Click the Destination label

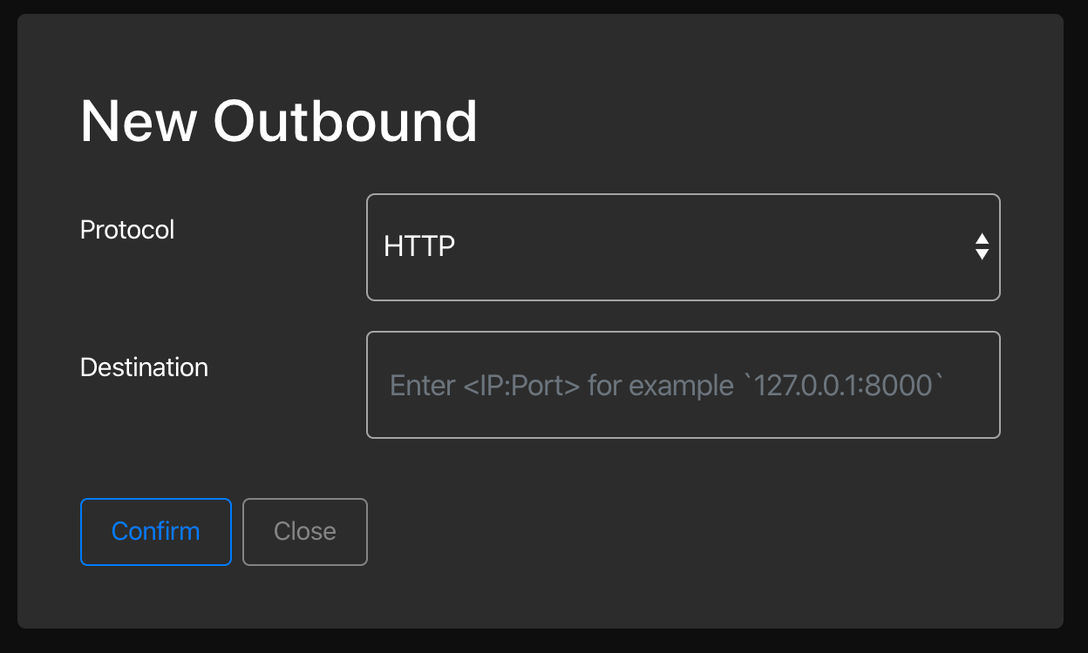(x=144, y=367)
